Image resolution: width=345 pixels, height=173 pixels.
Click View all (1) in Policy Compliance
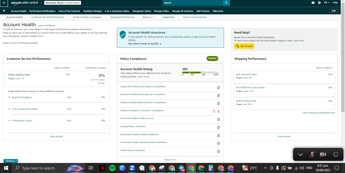(170, 160)
